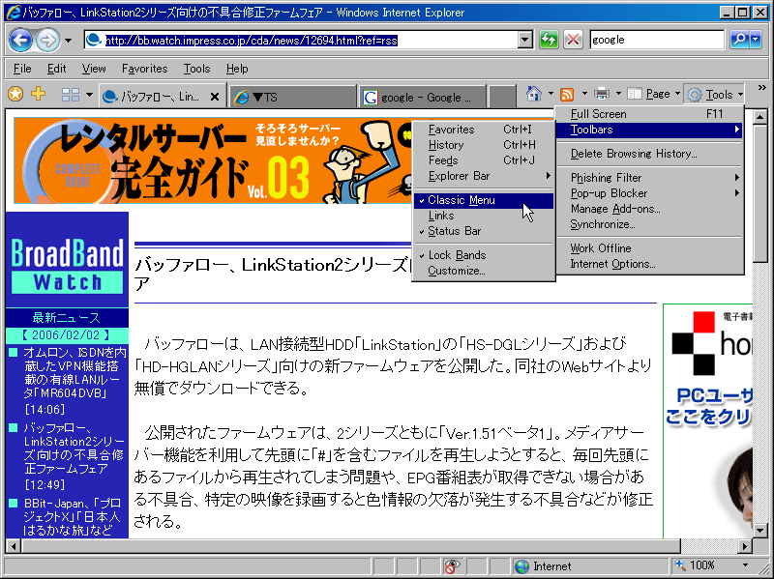The width and height of the screenshot is (774, 579).
Task: Click the URL in the address bar
Action: coord(251,40)
